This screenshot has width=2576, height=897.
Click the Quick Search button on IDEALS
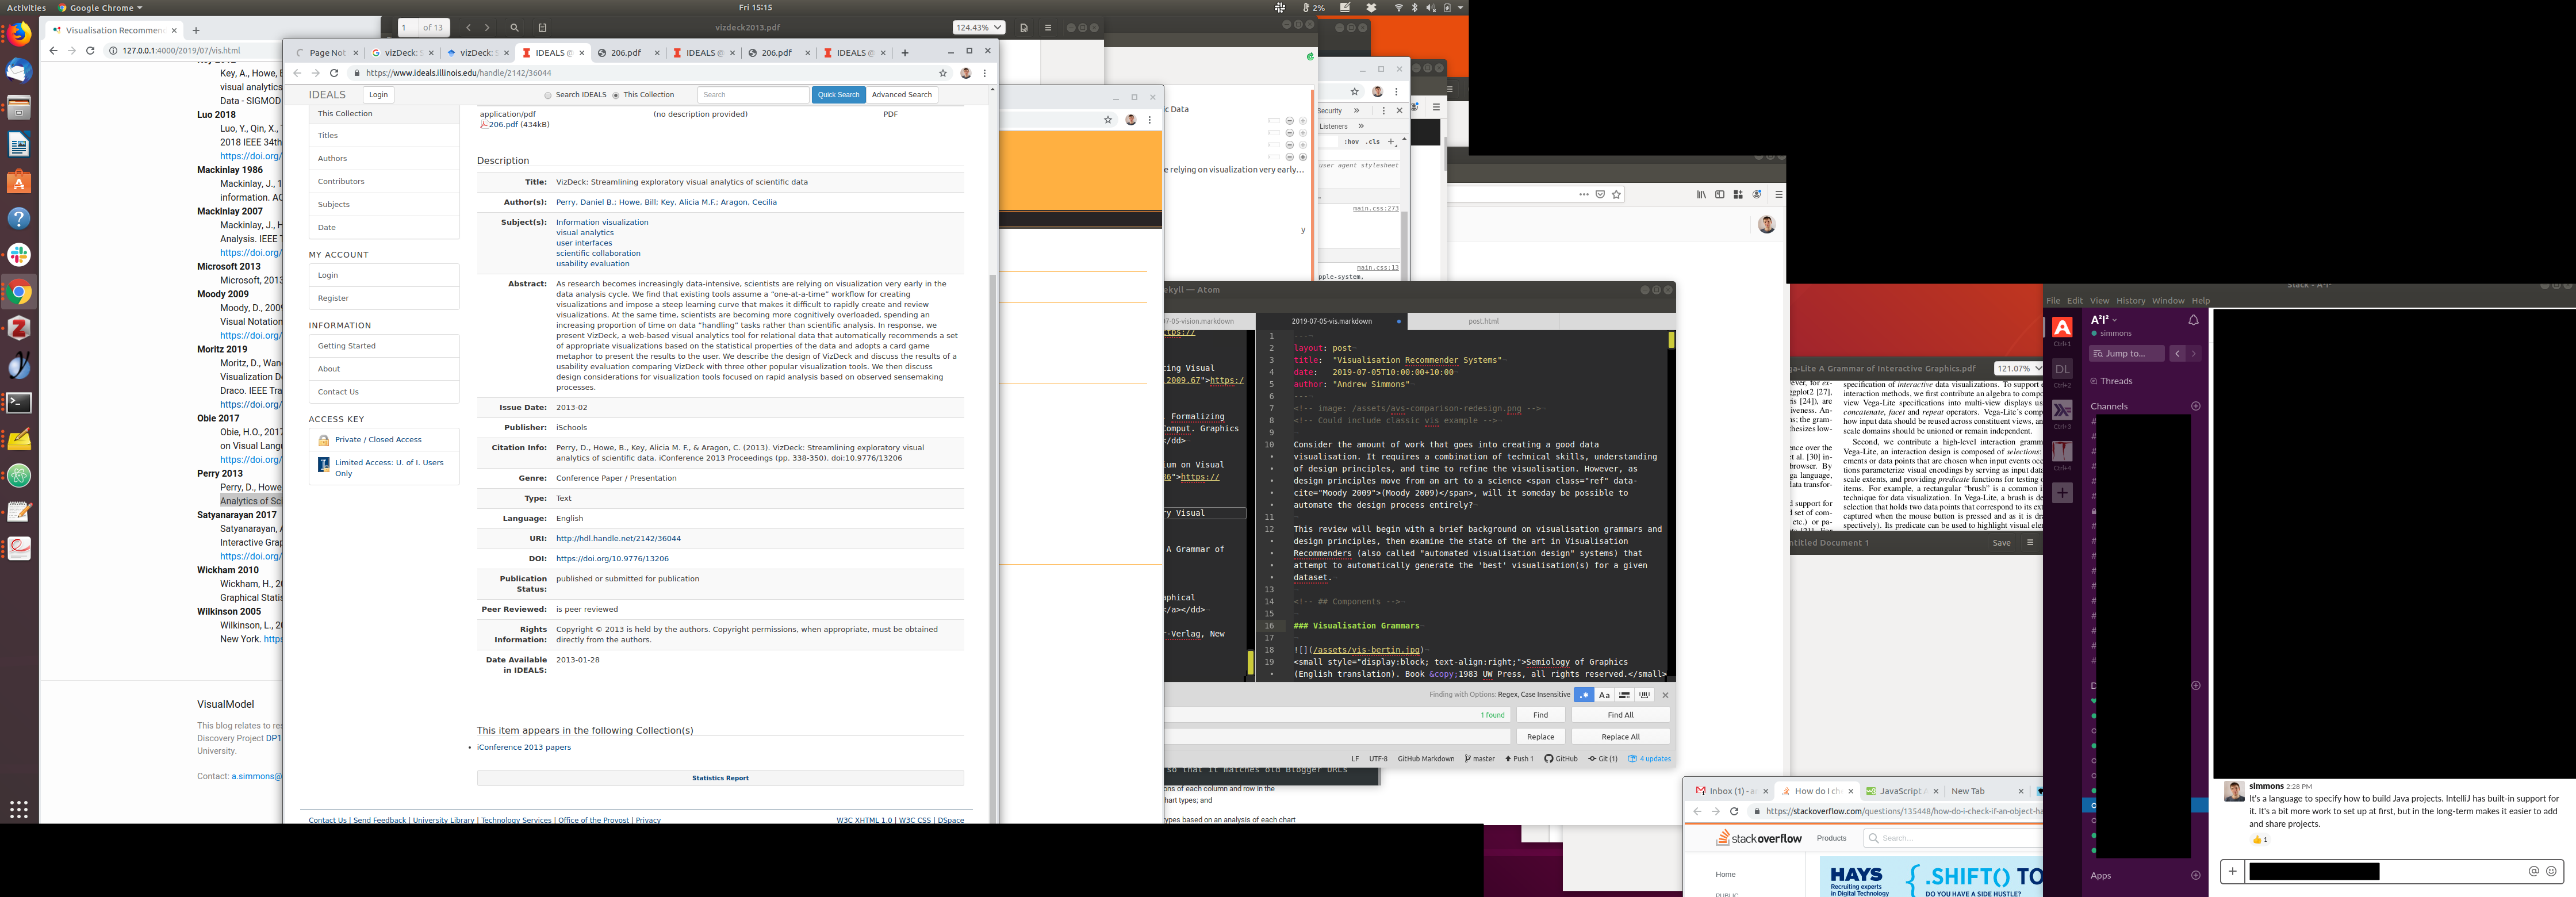pyautogui.click(x=838, y=95)
